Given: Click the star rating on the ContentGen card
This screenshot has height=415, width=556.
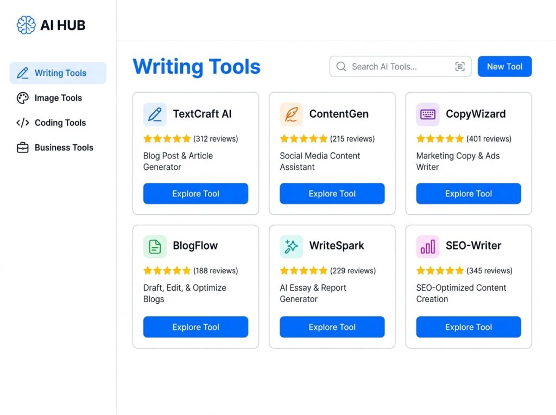Looking at the screenshot, I should click(x=304, y=138).
